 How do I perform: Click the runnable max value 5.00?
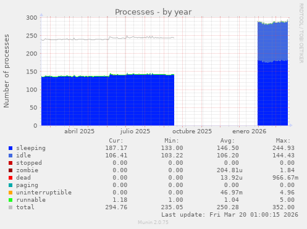287,200
